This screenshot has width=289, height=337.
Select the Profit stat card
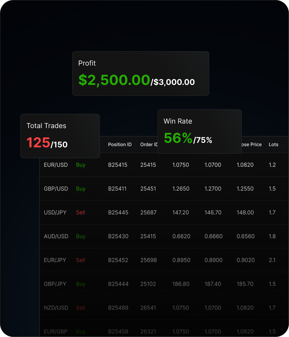(x=141, y=73)
